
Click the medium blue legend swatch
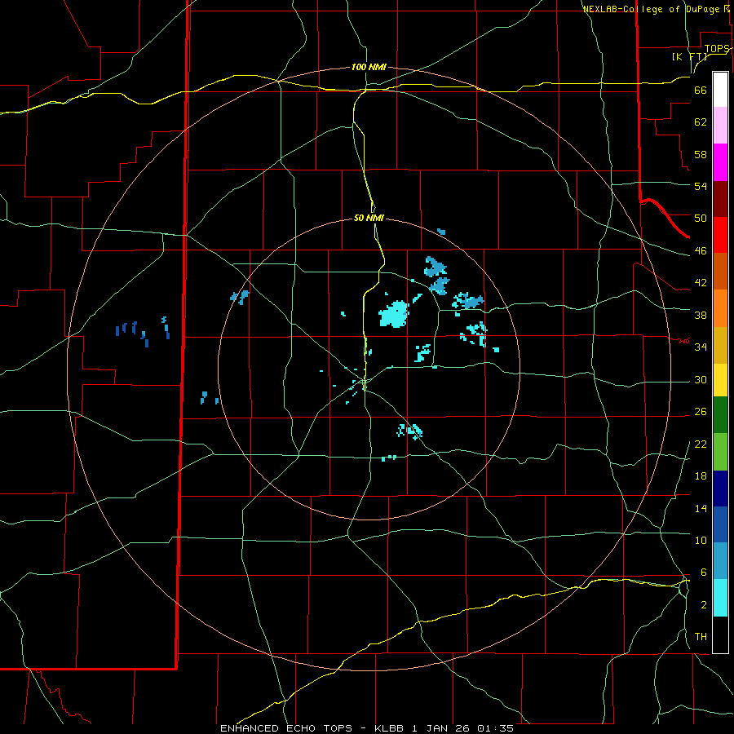point(720,524)
